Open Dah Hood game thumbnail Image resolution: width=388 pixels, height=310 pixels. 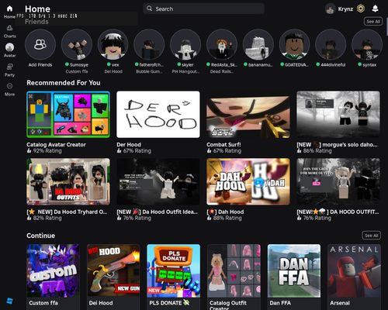coord(248,181)
